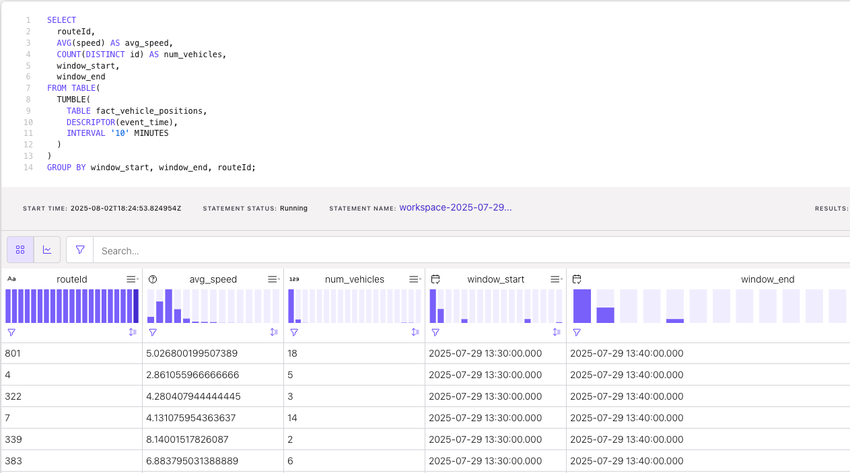
Task: Sort the avg_speed column
Action: click(x=274, y=332)
